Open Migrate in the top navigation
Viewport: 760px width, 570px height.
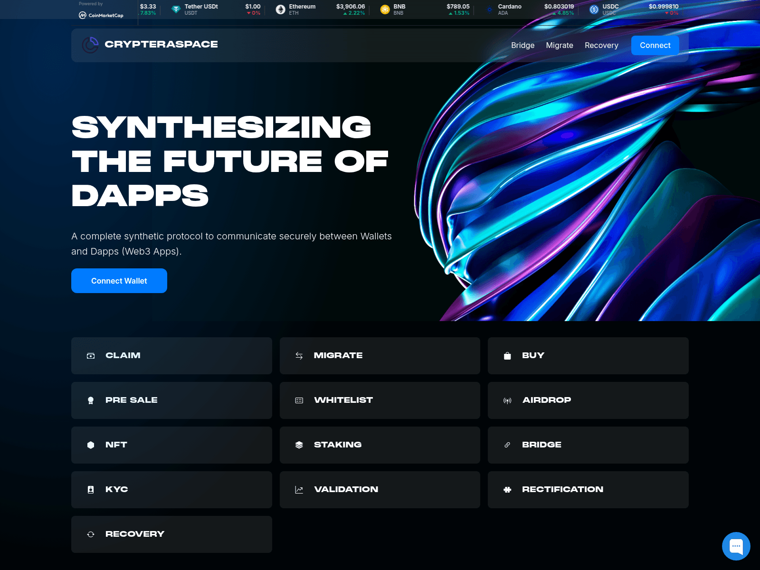click(x=560, y=46)
